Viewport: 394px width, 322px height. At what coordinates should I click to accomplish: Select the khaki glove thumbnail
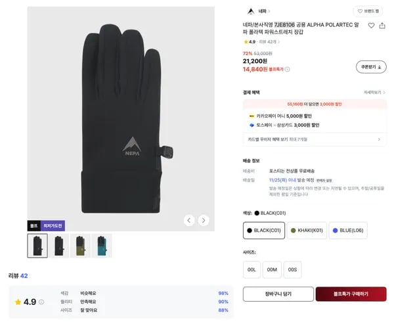click(80, 246)
